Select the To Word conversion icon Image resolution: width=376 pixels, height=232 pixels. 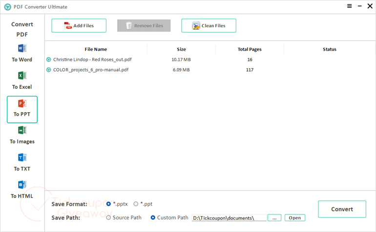(x=22, y=48)
